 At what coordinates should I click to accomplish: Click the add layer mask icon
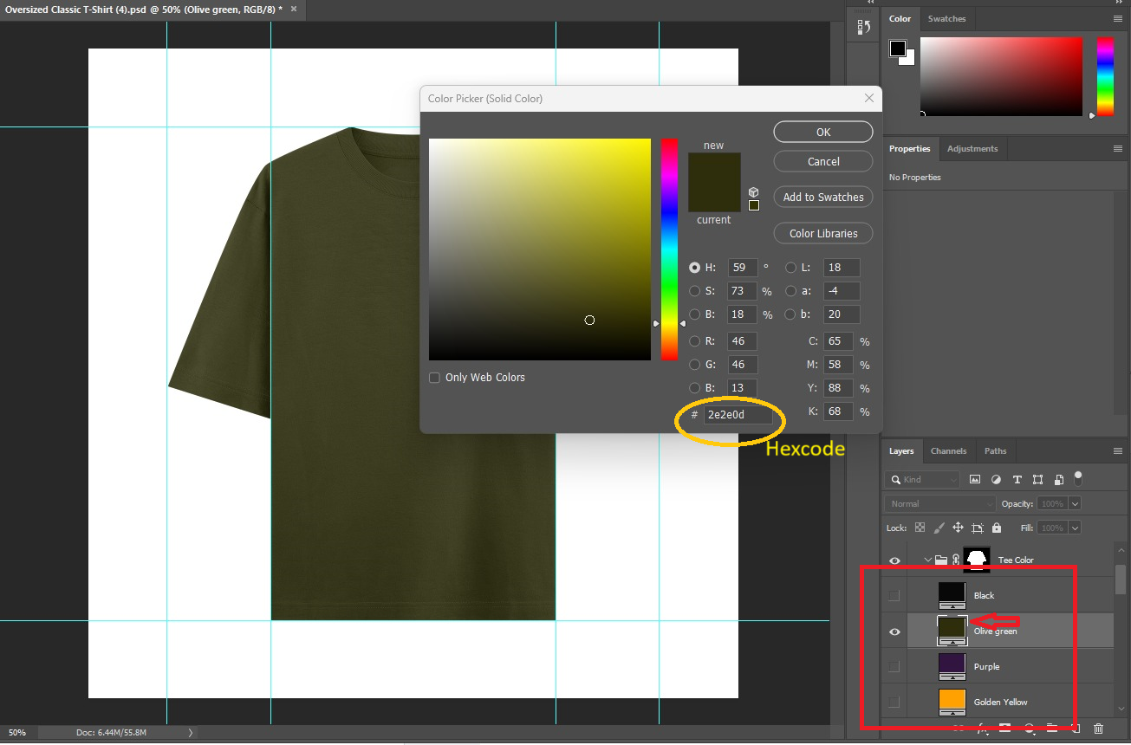pyautogui.click(x=1005, y=729)
